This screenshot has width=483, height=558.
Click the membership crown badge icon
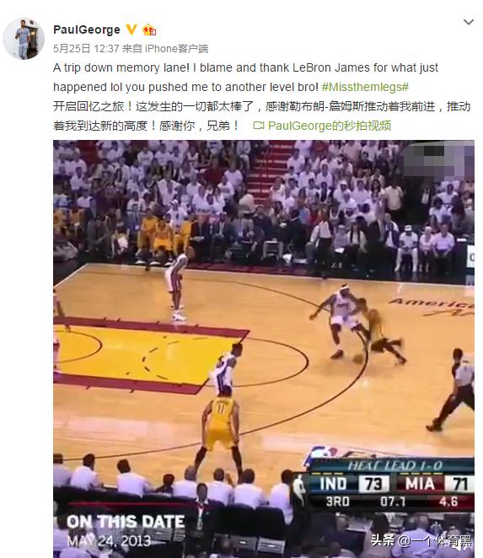click(149, 30)
